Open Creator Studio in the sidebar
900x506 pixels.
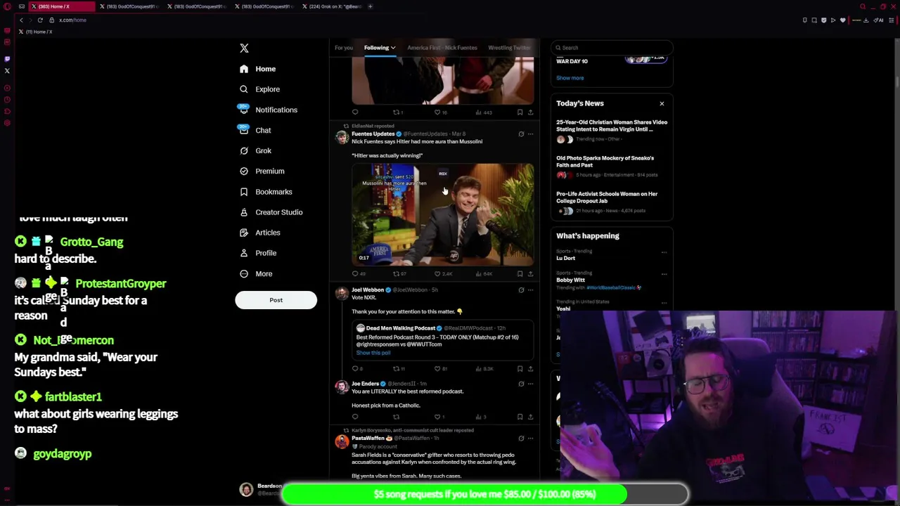(x=271, y=212)
